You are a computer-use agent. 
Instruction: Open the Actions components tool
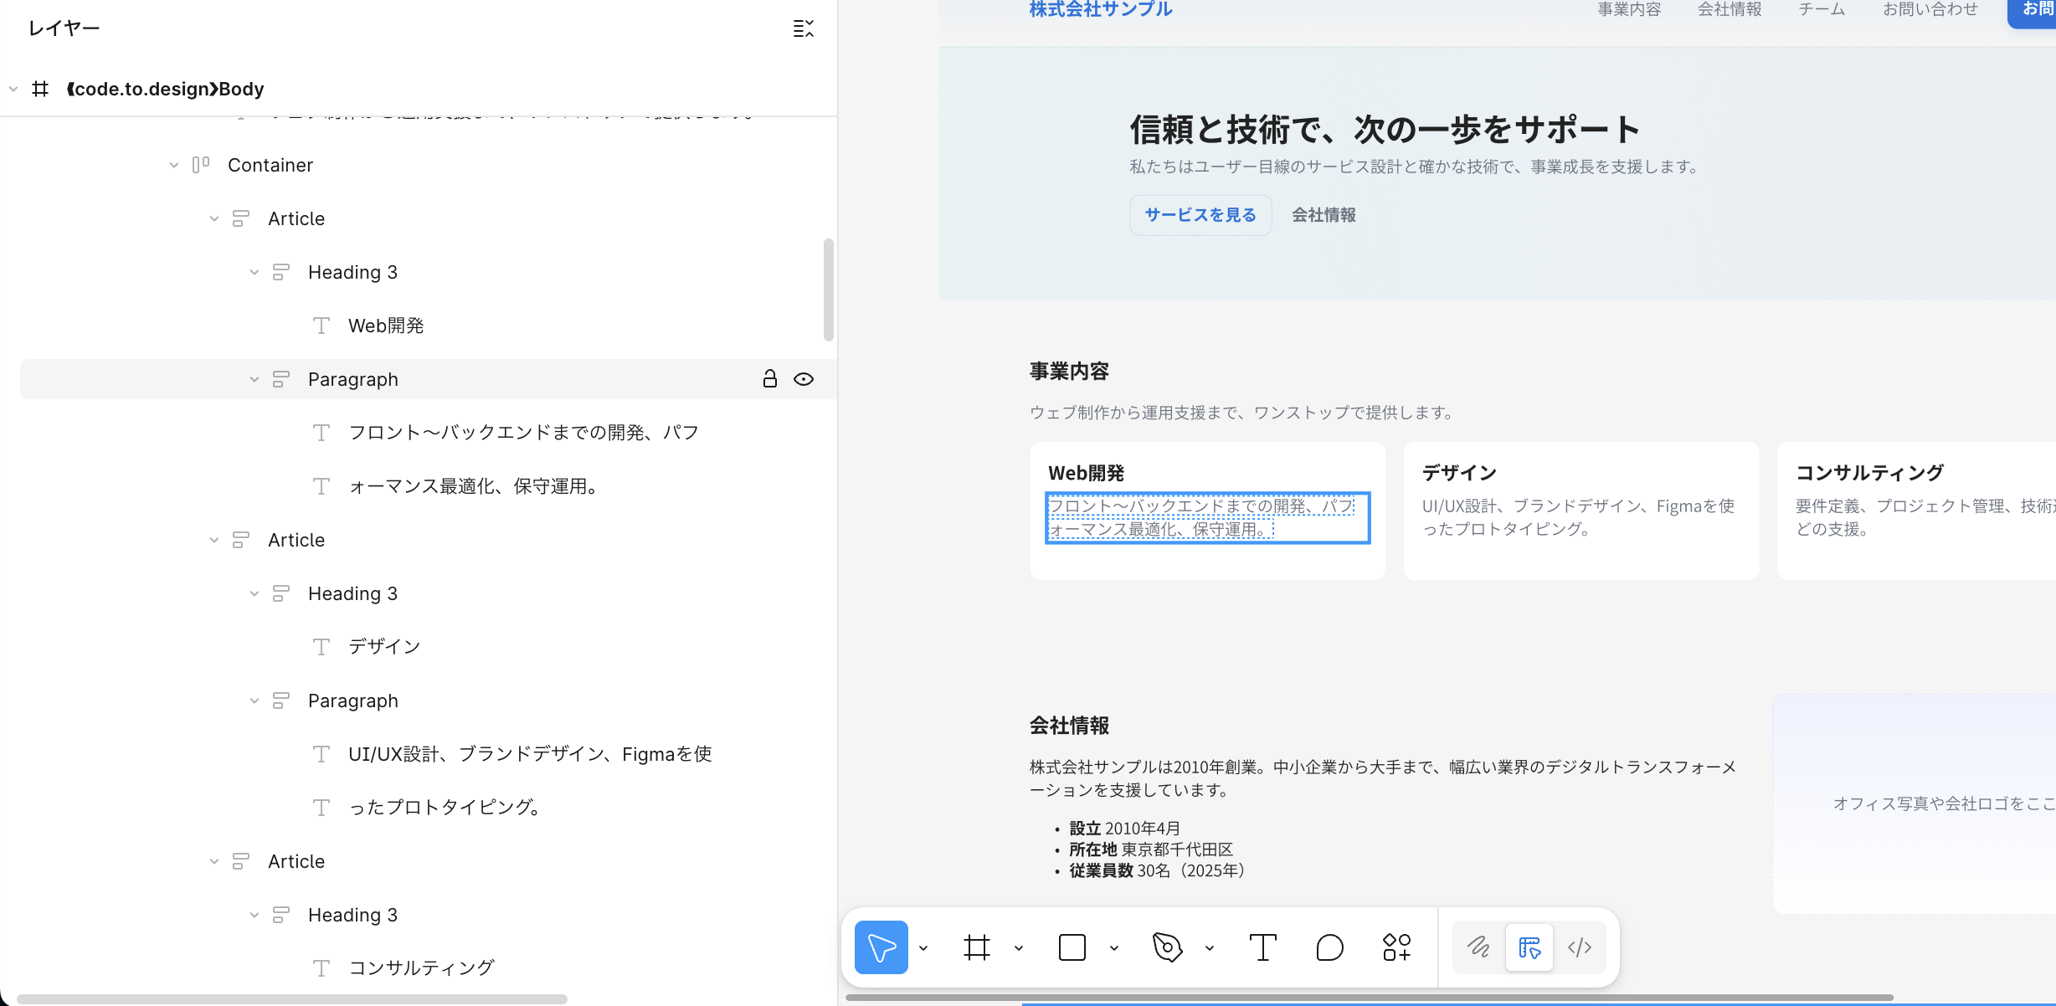click(x=1396, y=947)
